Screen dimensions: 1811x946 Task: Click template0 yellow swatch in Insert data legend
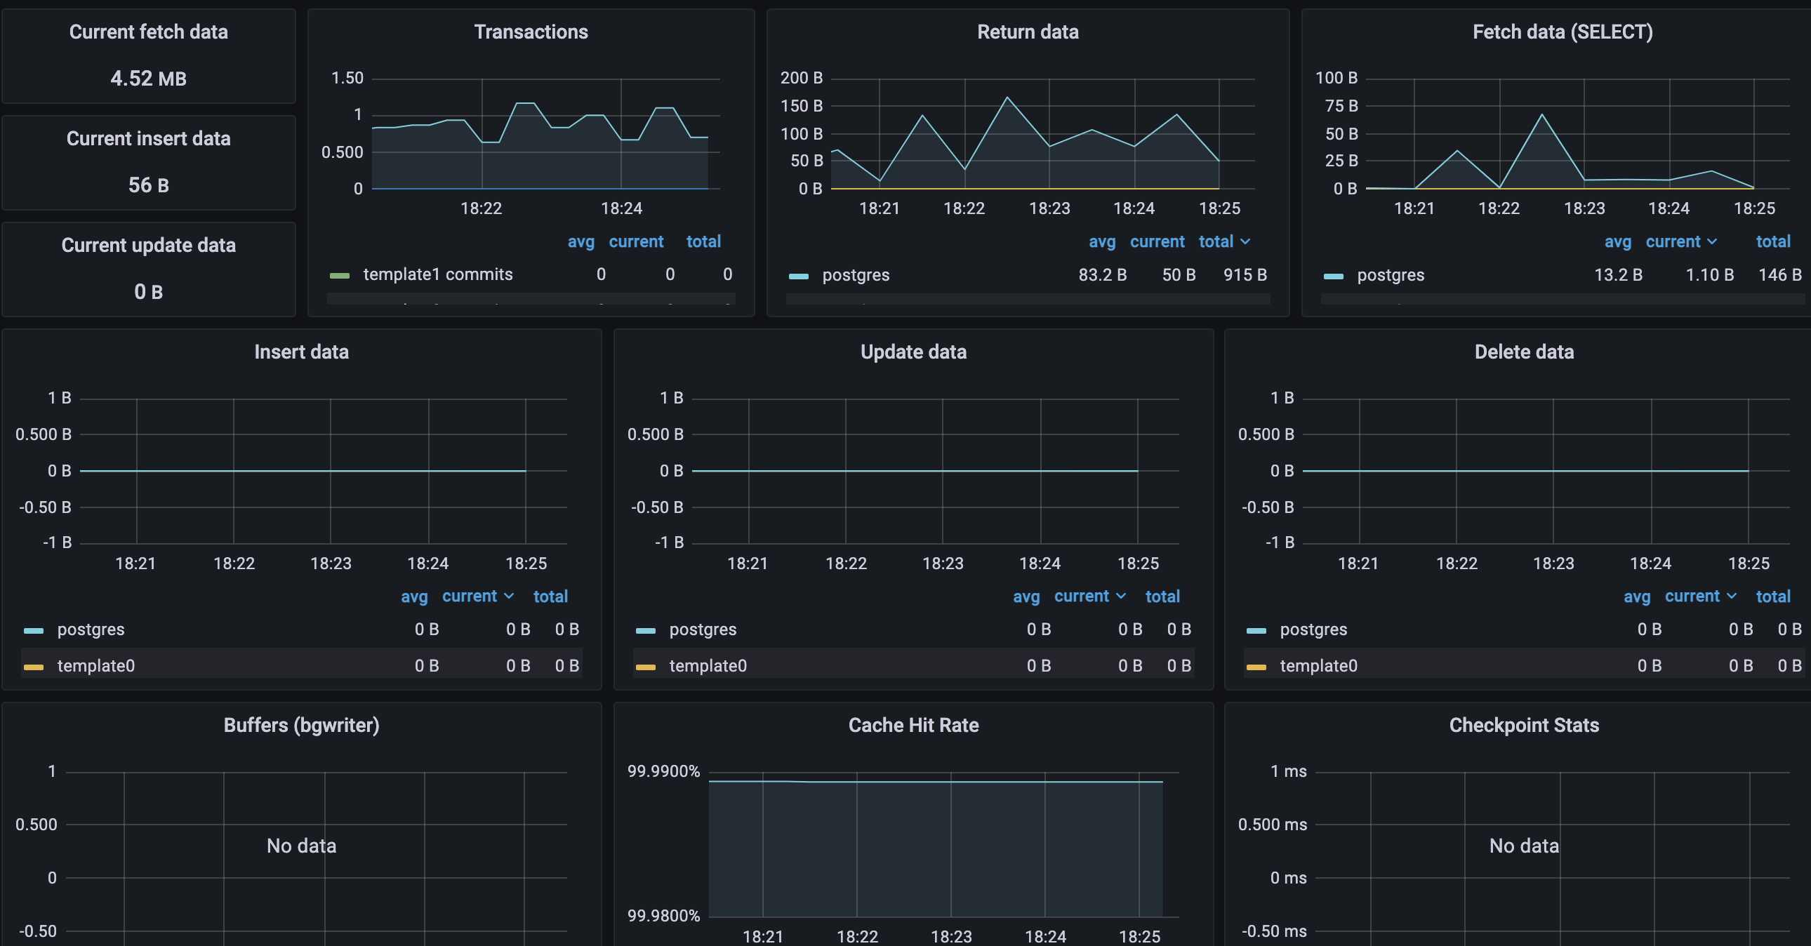34,667
